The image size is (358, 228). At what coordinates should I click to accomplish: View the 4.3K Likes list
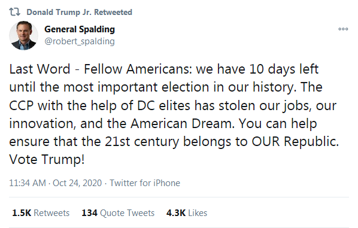187,213
